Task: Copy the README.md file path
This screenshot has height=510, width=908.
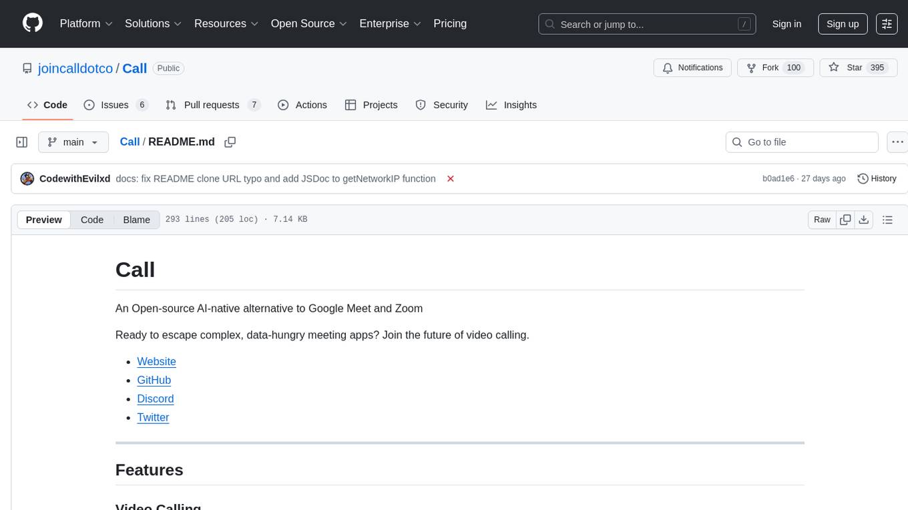Action: (x=230, y=142)
